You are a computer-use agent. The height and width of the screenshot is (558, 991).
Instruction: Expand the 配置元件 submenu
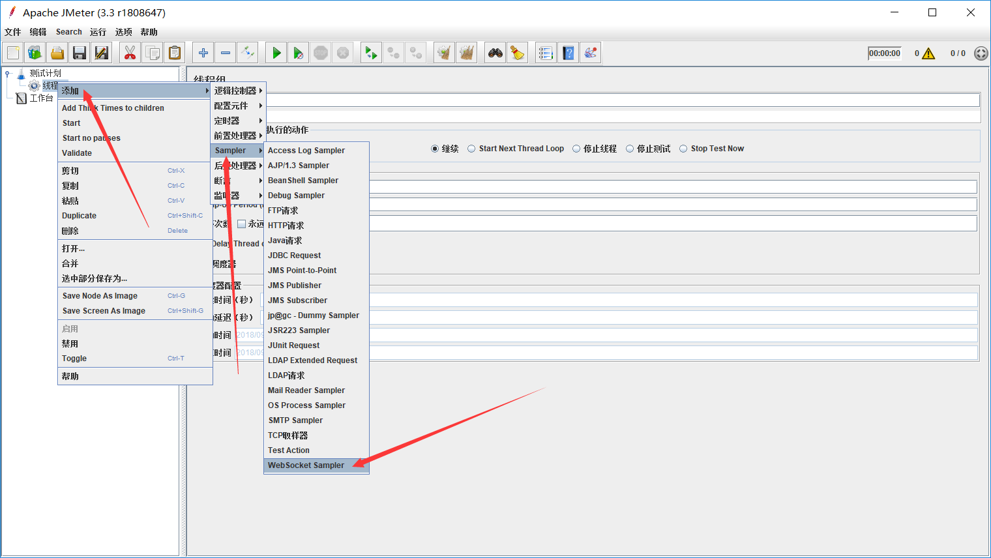(x=238, y=106)
